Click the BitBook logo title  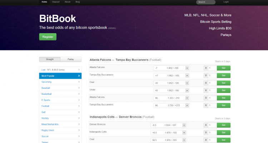tap(58, 19)
